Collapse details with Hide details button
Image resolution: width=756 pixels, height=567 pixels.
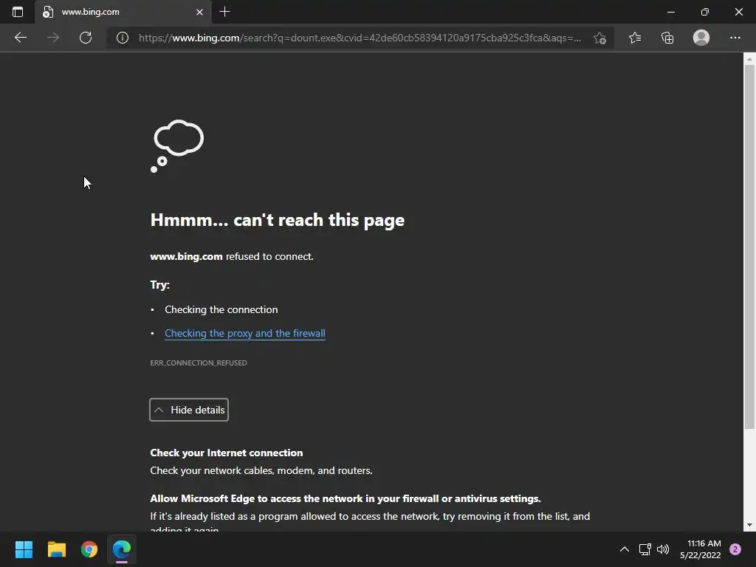pyautogui.click(x=189, y=410)
